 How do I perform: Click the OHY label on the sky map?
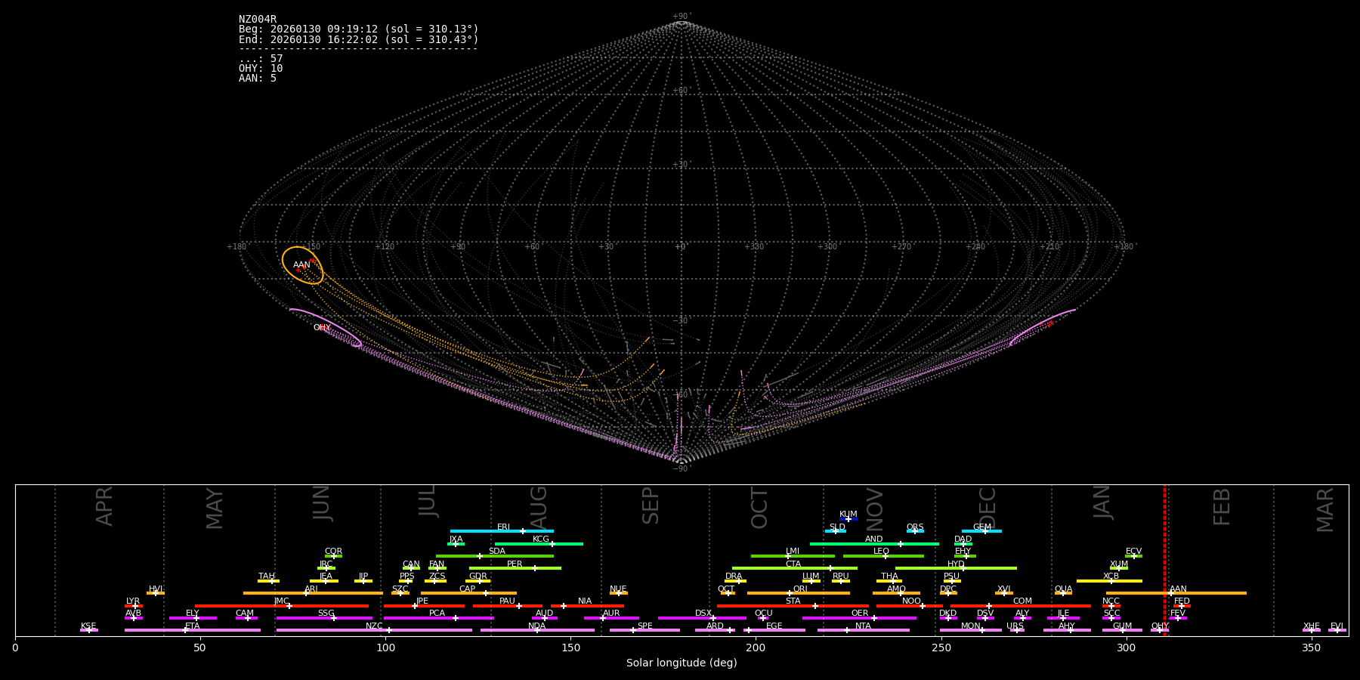(x=322, y=328)
